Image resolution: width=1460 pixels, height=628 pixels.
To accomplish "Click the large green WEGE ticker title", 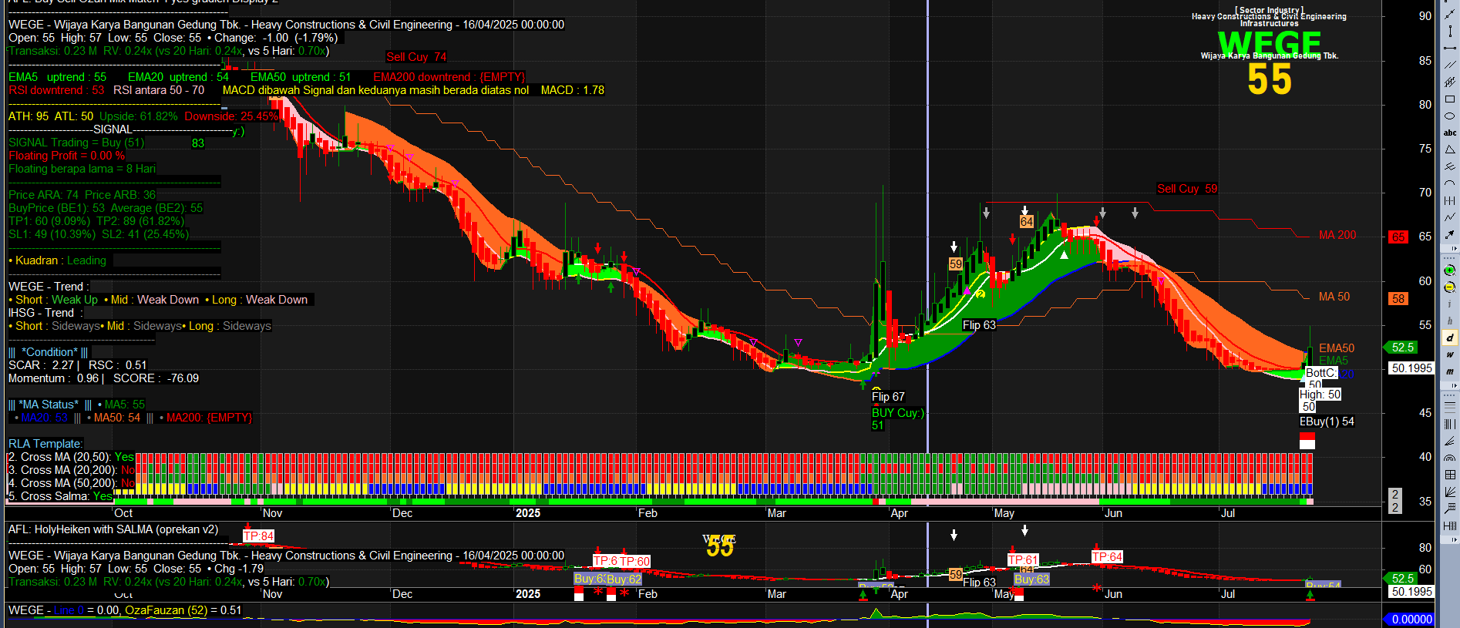I will pos(1269,43).
